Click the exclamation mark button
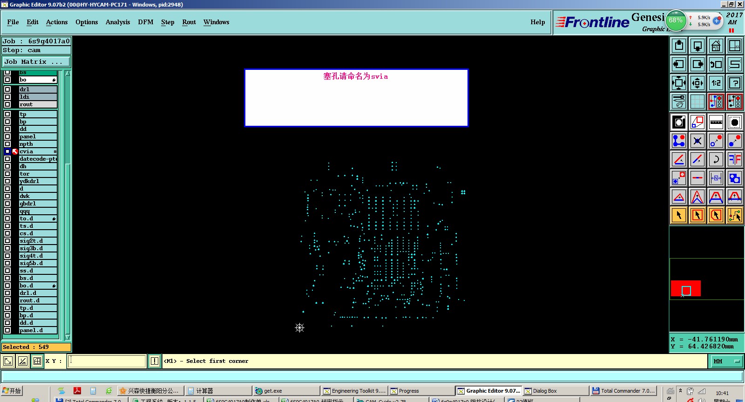This screenshot has height=402, width=745. click(x=155, y=361)
